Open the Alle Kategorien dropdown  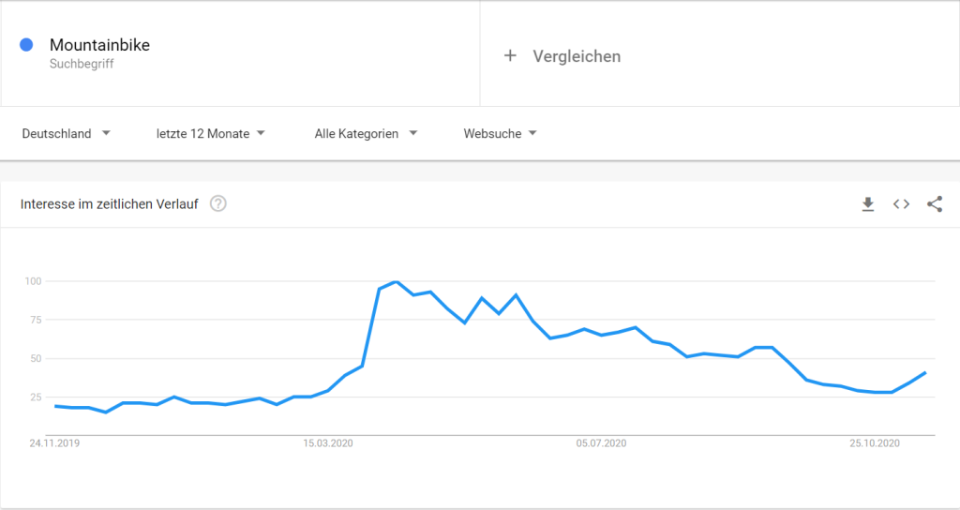367,133
